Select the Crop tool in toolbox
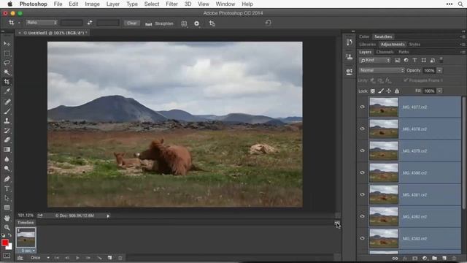Image resolution: width=467 pixels, height=263 pixels. (x=7, y=82)
